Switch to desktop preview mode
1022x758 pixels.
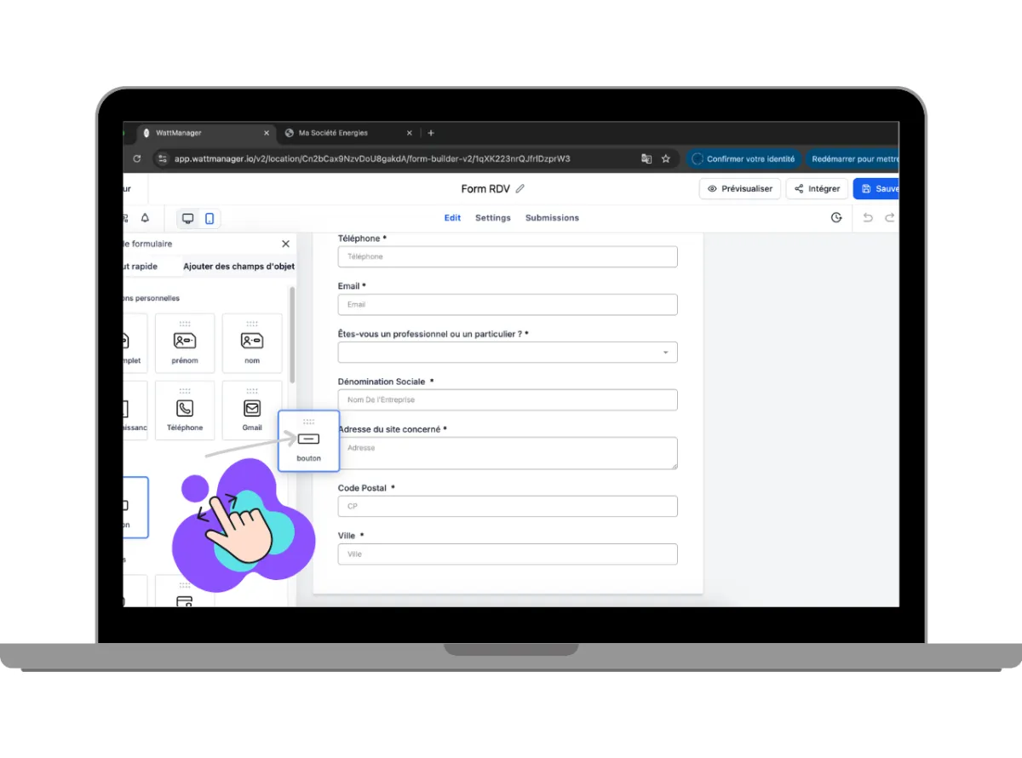pyautogui.click(x=187, y=219)
